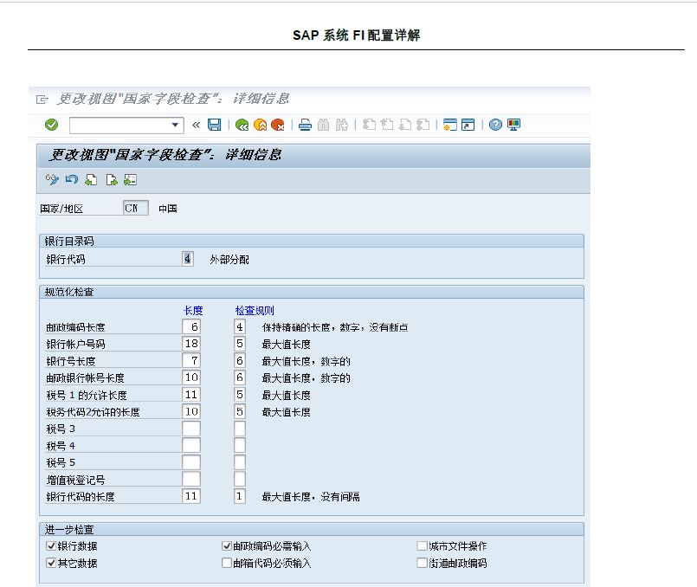
Task: Click the 银行代码 field with value 4
Action: [x=188, y=259]
